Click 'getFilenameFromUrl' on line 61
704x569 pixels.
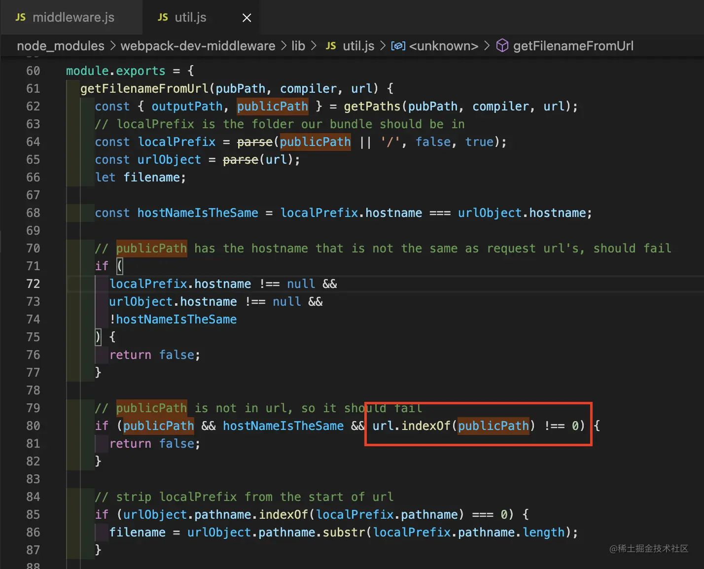pos(144,89)
